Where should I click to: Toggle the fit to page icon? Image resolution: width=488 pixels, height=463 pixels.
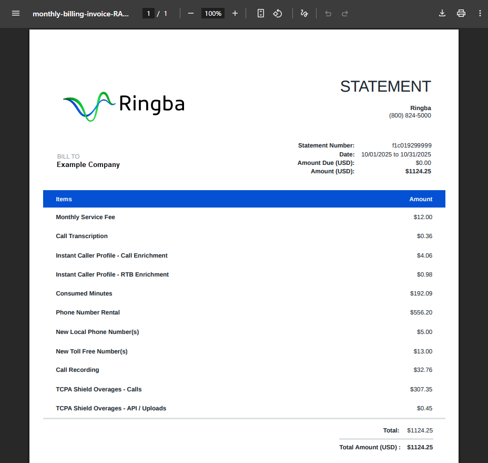coord(260,13)
